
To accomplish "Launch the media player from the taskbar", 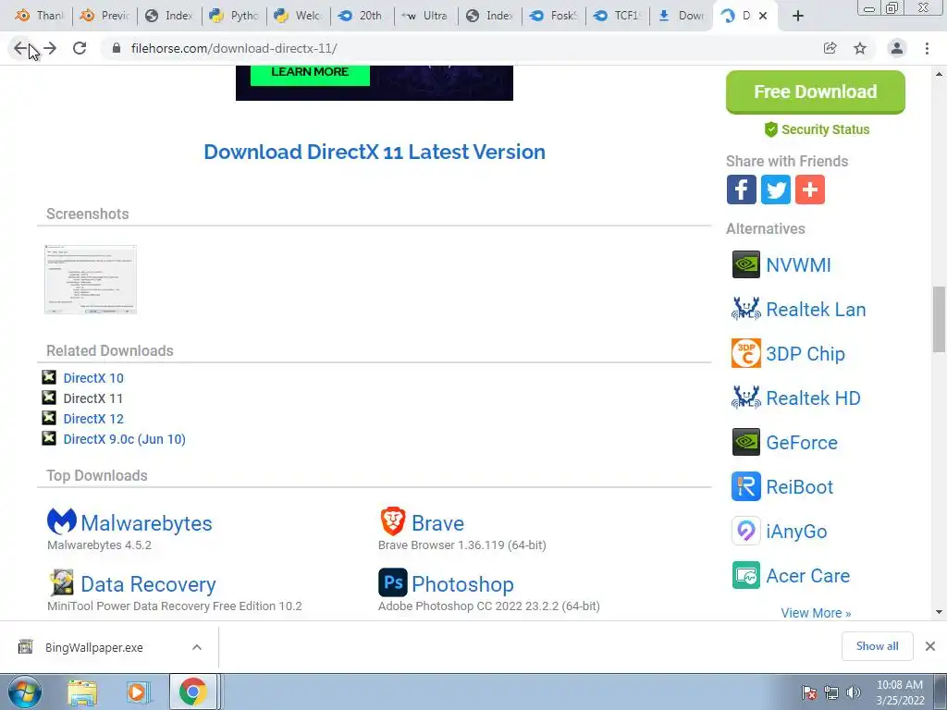I will (x=137, y=692).
